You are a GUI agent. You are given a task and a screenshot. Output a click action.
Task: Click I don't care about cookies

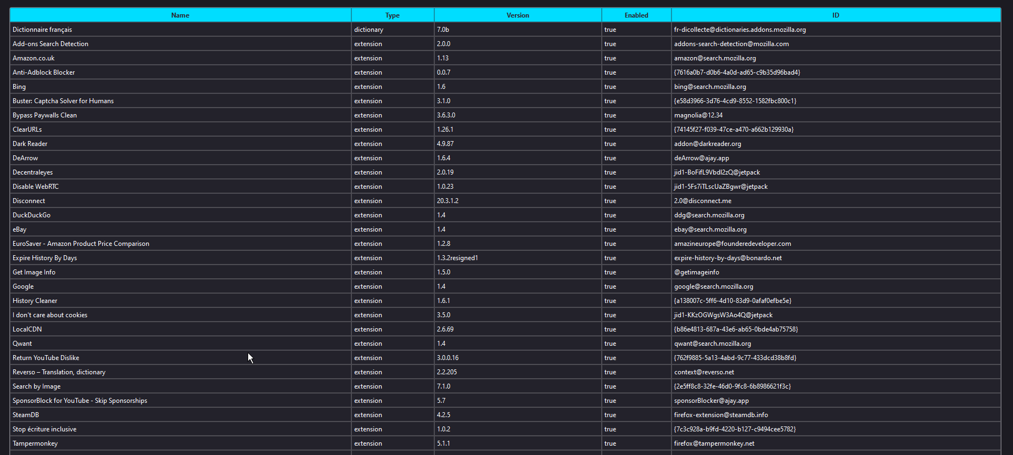(180, 315)
